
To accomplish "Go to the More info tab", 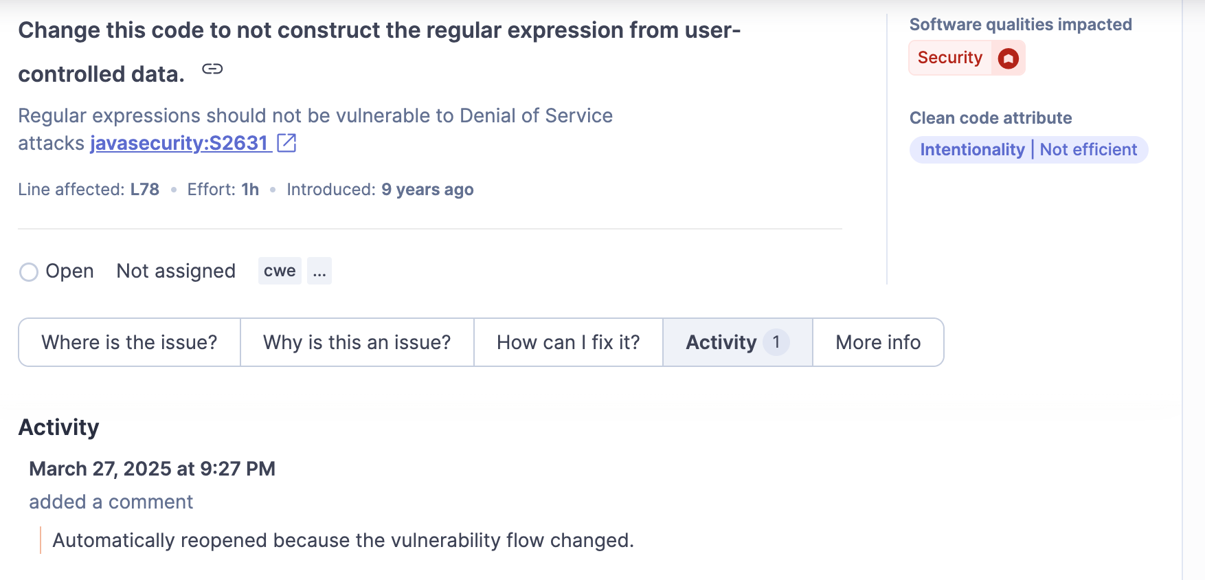I will pos(877,342).
